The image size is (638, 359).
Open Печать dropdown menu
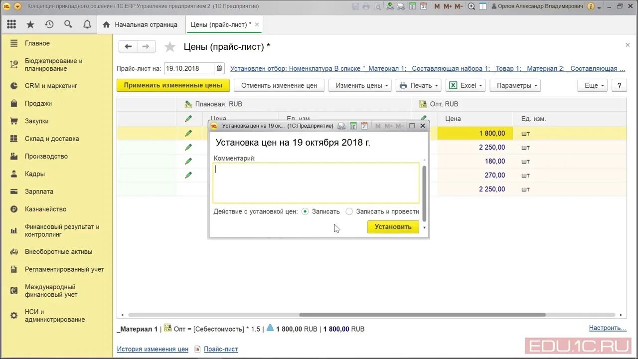click(x=419, y=85)
